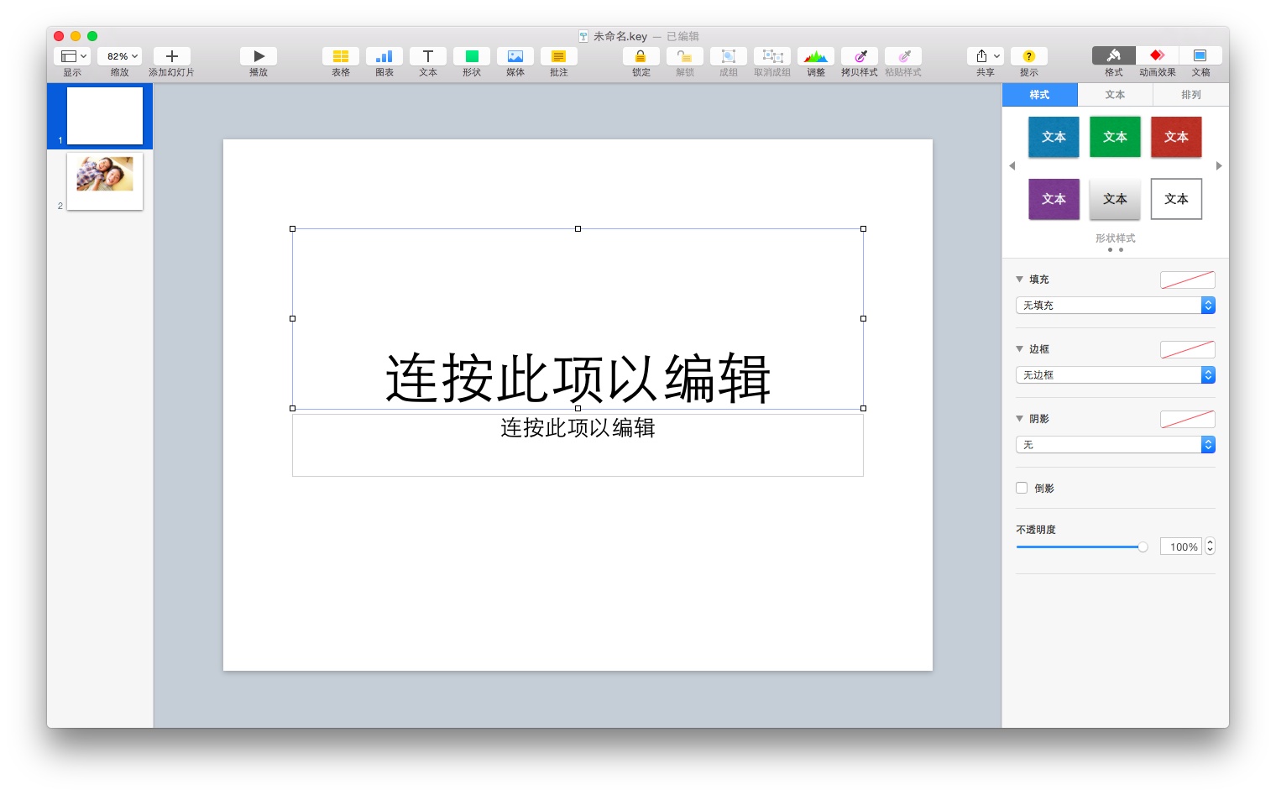Open the 动画效果 animation panel
Viewport: 1276px width, 795px height.
click(x=1157, y=60)
